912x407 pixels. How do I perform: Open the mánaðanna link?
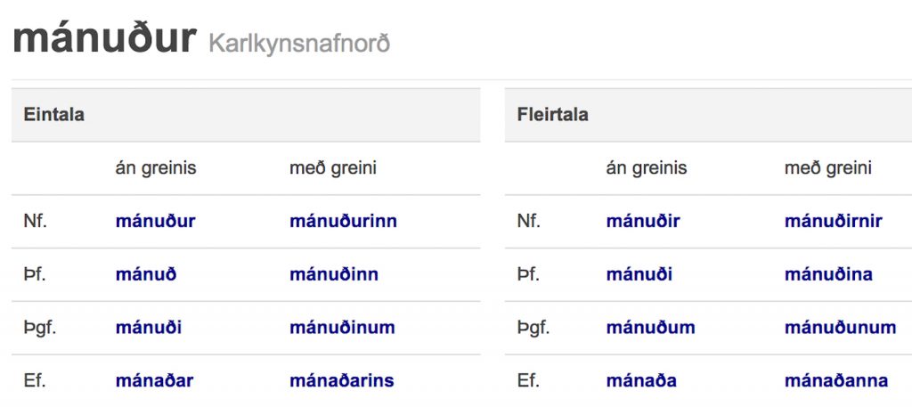[835, 381]
